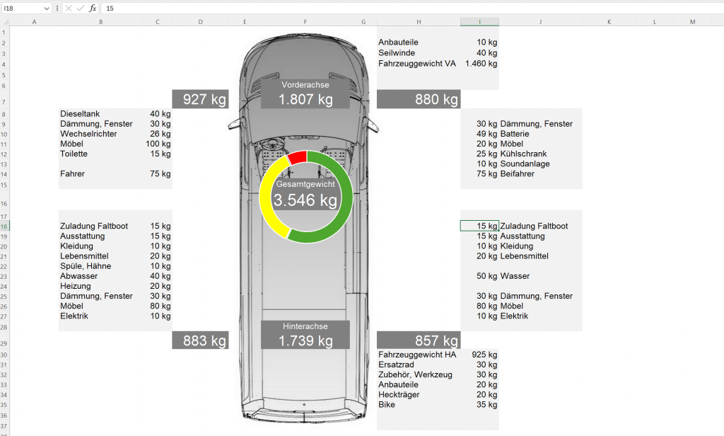Image resolution: width=724 pixels, height=436 pixels.
Task: Select the red segment of the donut chart
Action: click(297, 156)
